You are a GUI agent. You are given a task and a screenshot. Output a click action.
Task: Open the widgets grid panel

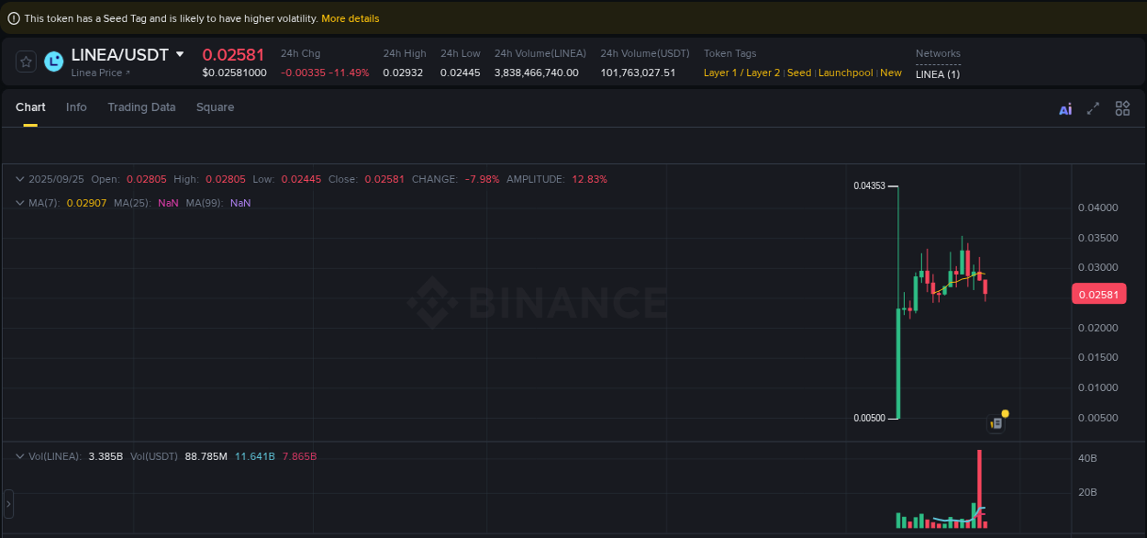coord(1122,108)
